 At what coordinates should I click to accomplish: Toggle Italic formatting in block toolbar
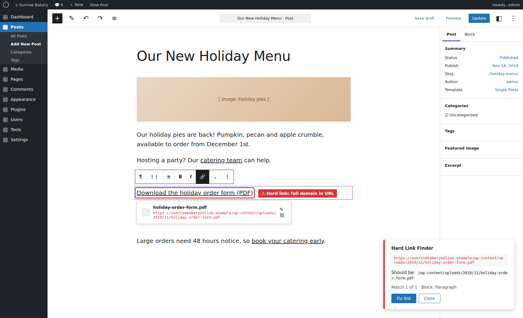(x=191, y=177)
